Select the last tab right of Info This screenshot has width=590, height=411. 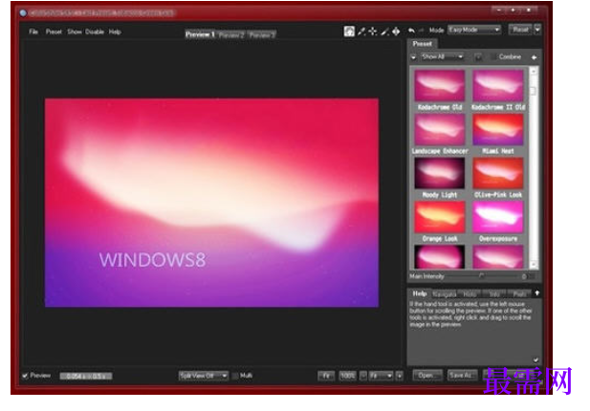(519, 294)
